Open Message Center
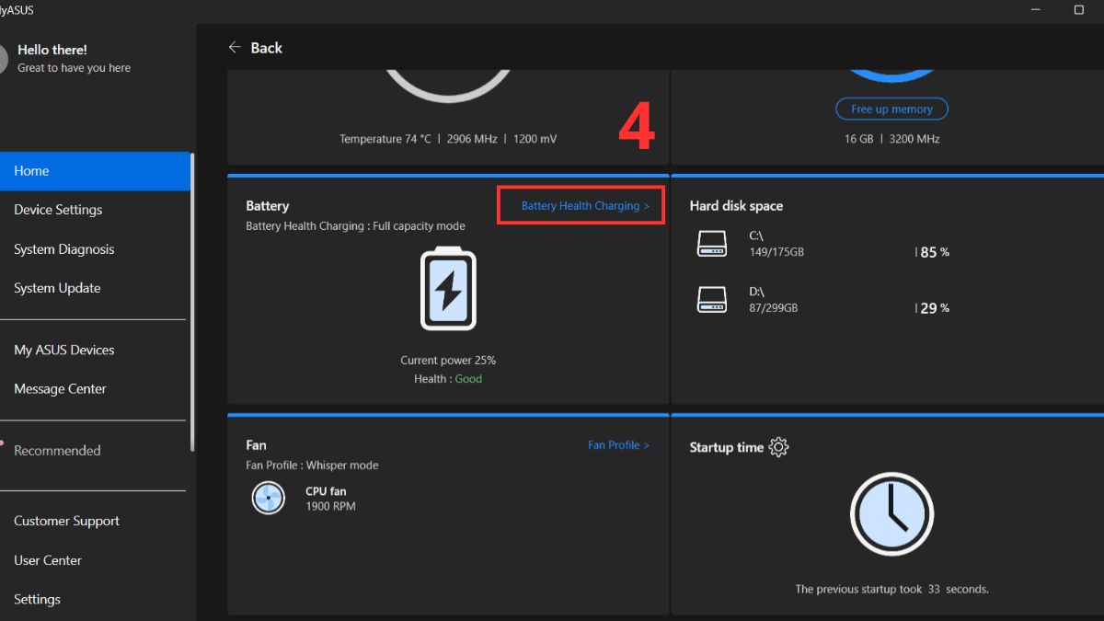The width and height of the screenshot is (1104, 621). [x=60, y=389]
